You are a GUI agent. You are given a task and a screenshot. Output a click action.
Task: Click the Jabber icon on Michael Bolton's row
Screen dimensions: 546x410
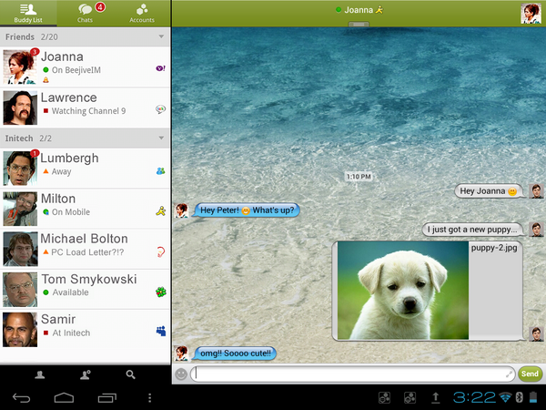pos(160,251)
